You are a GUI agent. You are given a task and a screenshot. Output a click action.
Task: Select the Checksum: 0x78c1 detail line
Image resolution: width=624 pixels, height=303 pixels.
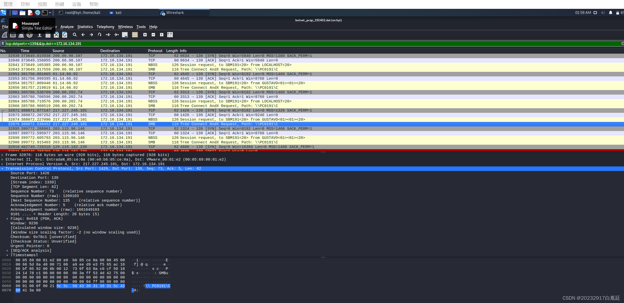tap(43, 237)
